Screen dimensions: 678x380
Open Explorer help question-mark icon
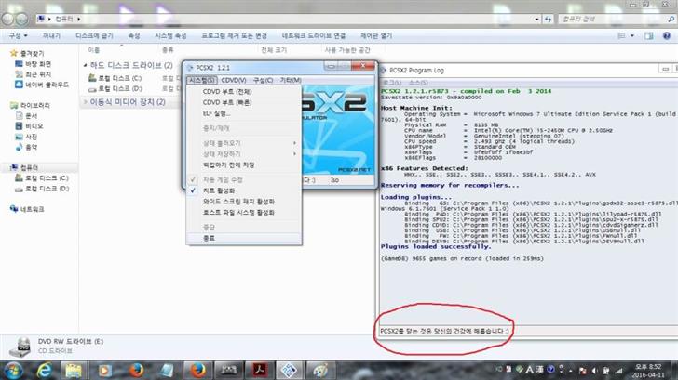coord(666,36)
